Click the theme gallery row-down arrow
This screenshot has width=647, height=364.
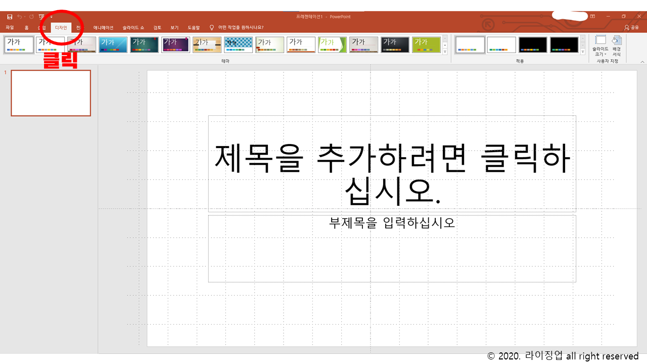pyautogui.click(x=445, y=45)
